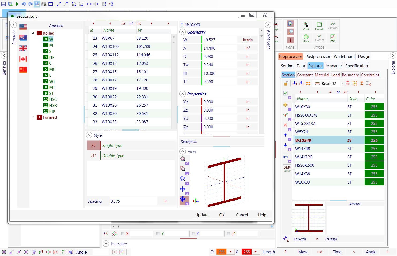The image size is (397, 256).
Task: Toggle the X coordinate checkbox
Action: (123, 233)
